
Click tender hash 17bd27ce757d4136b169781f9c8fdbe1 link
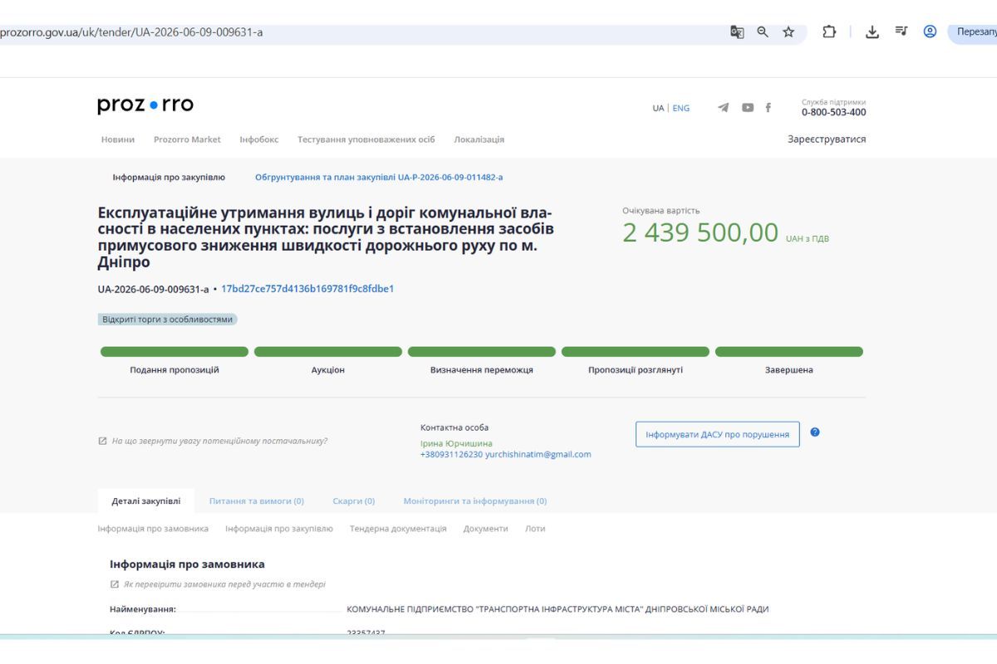click(307, 289)
